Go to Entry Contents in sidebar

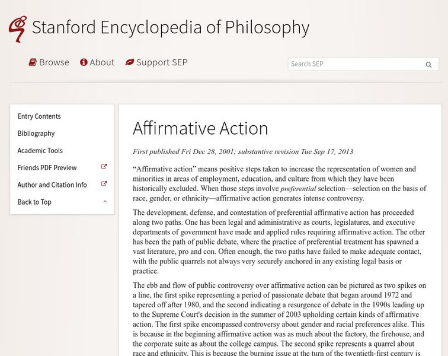point(39,116)
